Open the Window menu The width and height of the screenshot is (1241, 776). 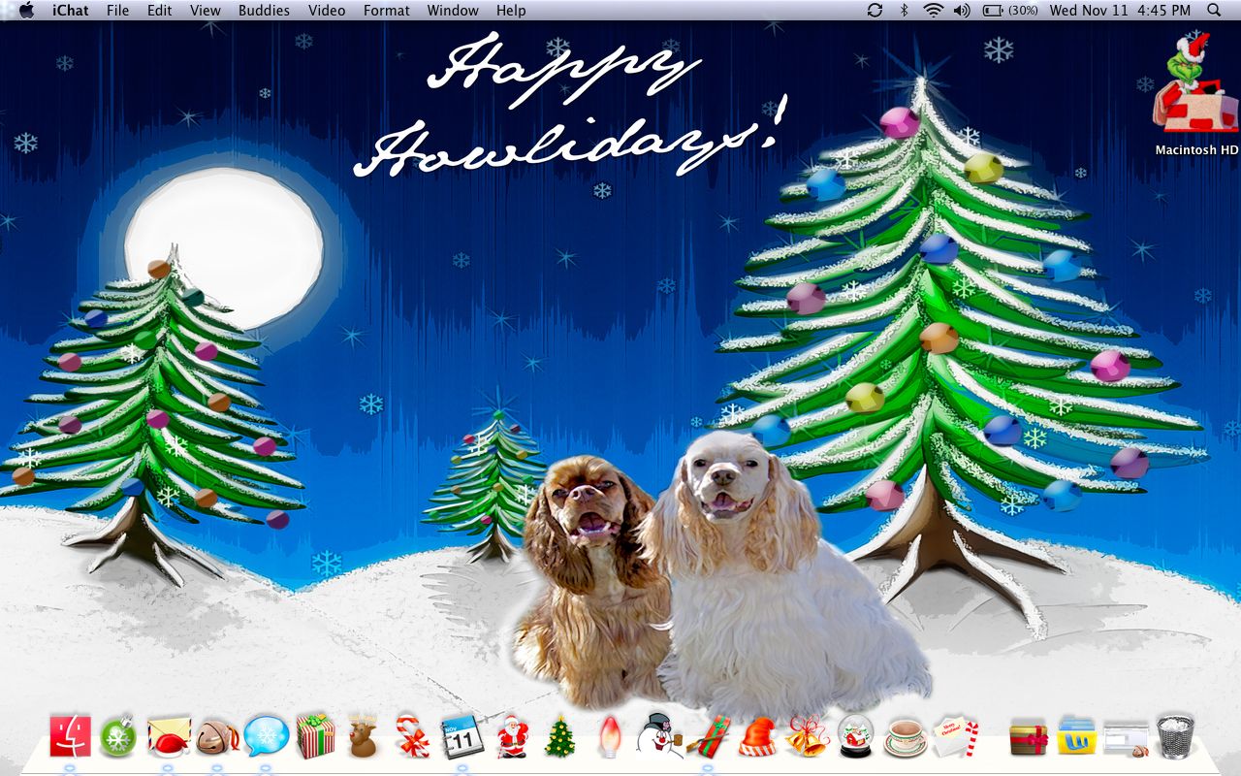point(453,11)
